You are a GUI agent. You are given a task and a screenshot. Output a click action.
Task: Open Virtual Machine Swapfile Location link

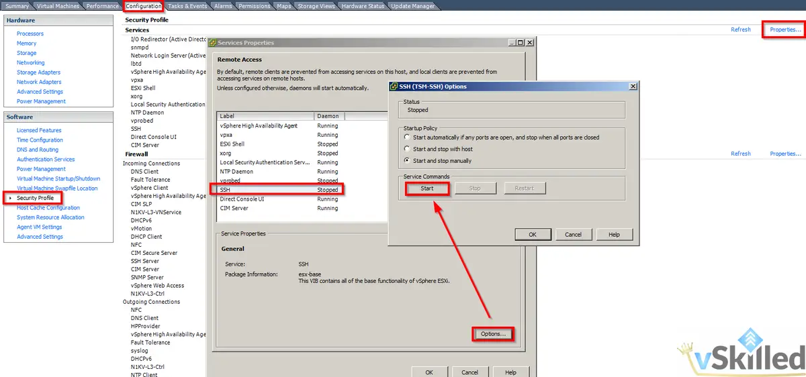coord(57,188)
